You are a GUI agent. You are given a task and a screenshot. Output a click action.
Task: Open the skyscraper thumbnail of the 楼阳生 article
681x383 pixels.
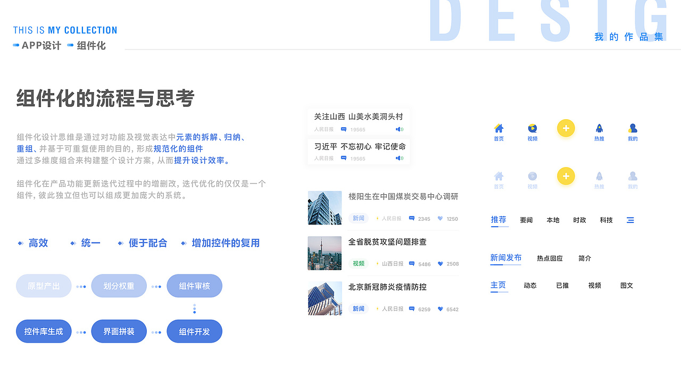325,207
